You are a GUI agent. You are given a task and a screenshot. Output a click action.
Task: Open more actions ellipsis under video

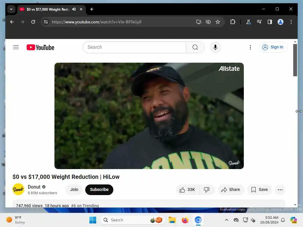pos(280,190)
